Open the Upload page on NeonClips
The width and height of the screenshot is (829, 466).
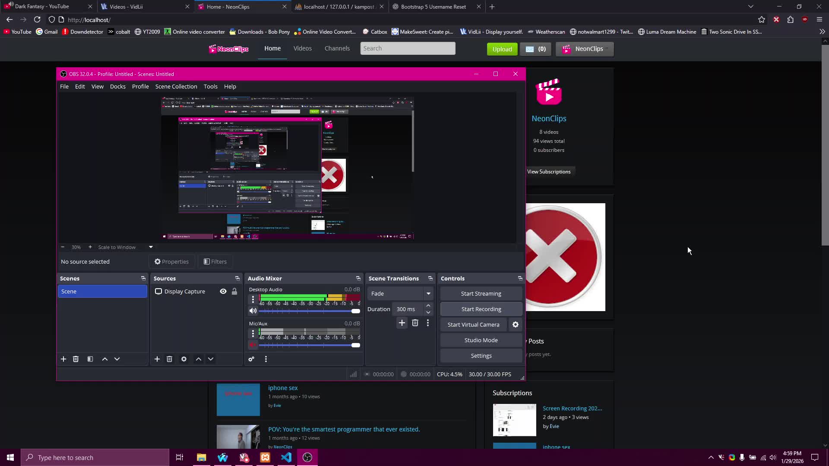(502, 49)
